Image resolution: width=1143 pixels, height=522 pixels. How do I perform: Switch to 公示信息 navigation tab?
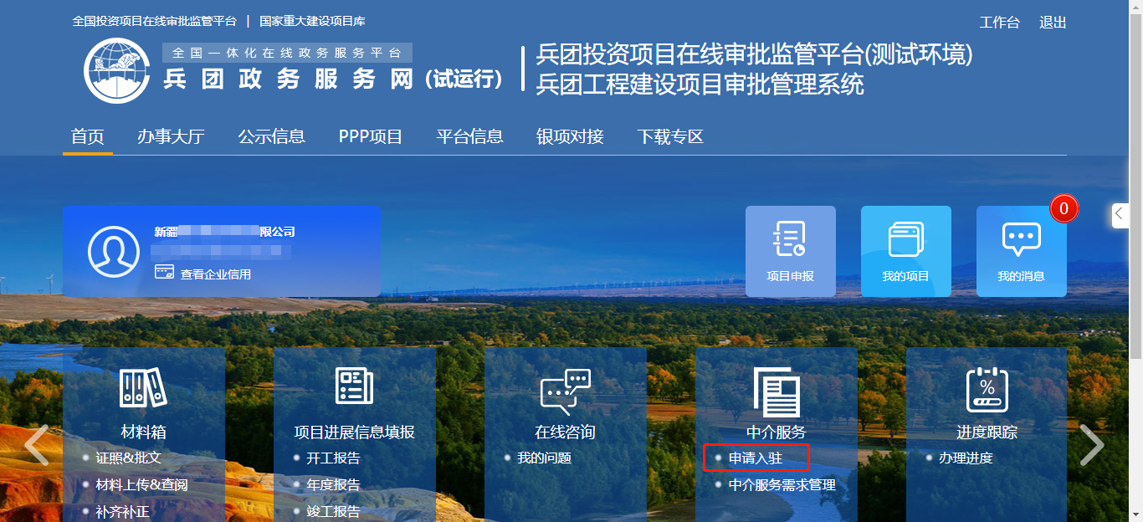(271, 137)
